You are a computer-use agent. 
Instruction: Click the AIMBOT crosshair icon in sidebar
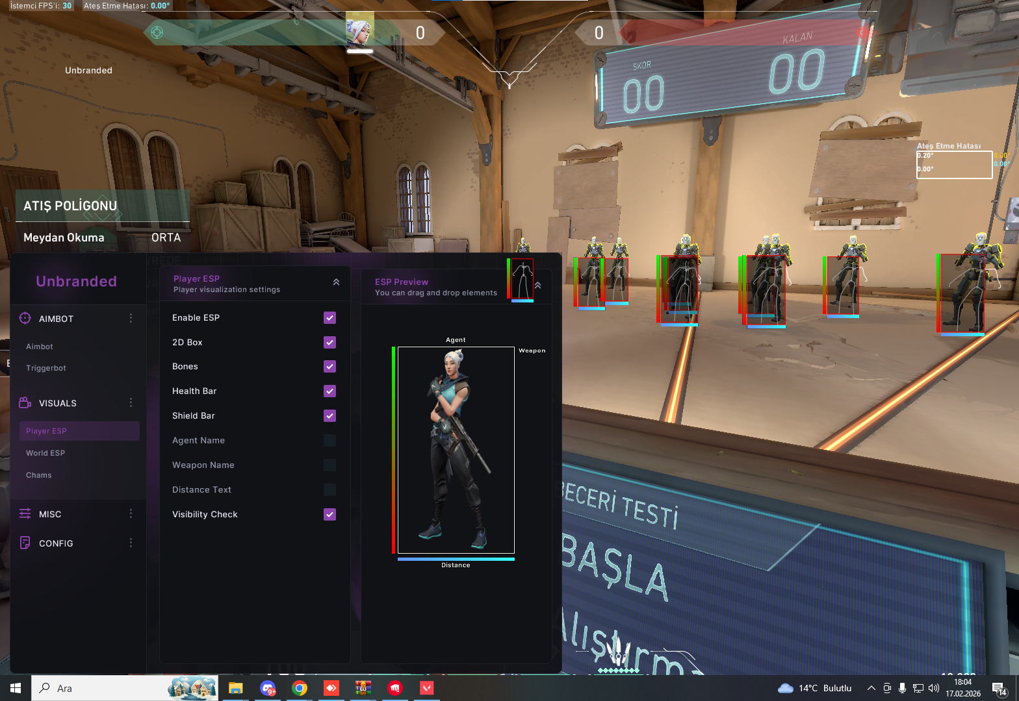(25, 318)
